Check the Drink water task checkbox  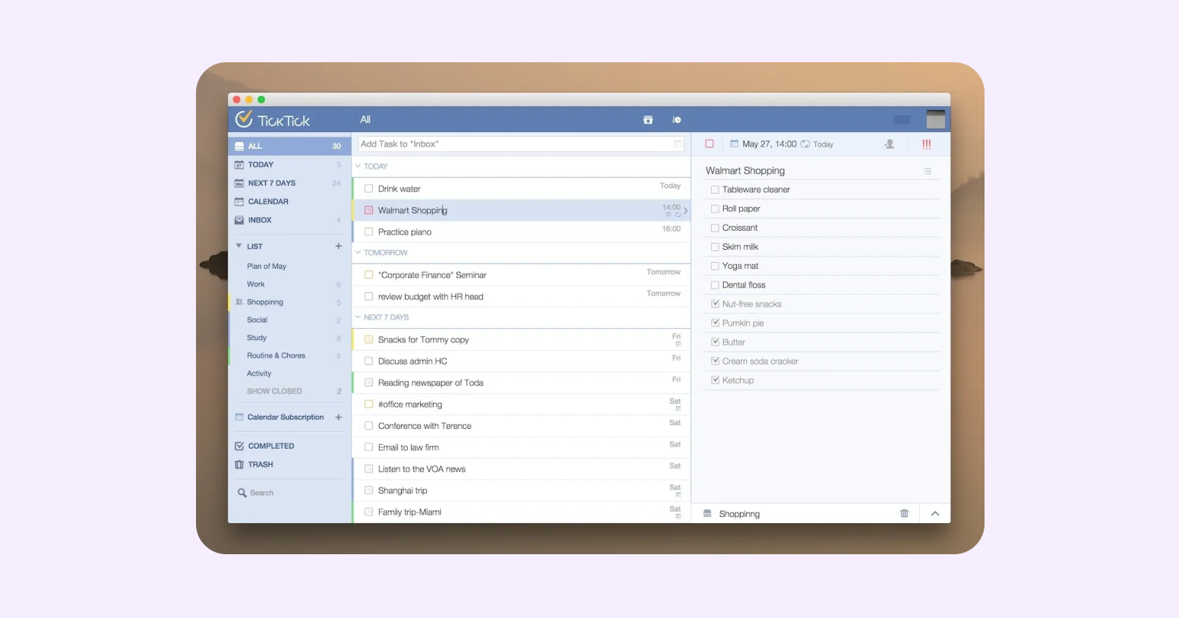pos(368,189)
